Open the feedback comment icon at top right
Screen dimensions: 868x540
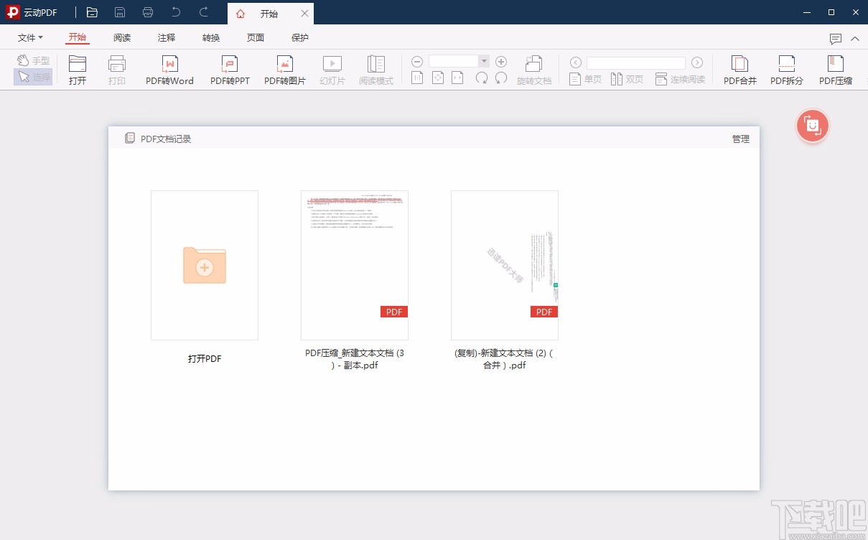[835, 39]
